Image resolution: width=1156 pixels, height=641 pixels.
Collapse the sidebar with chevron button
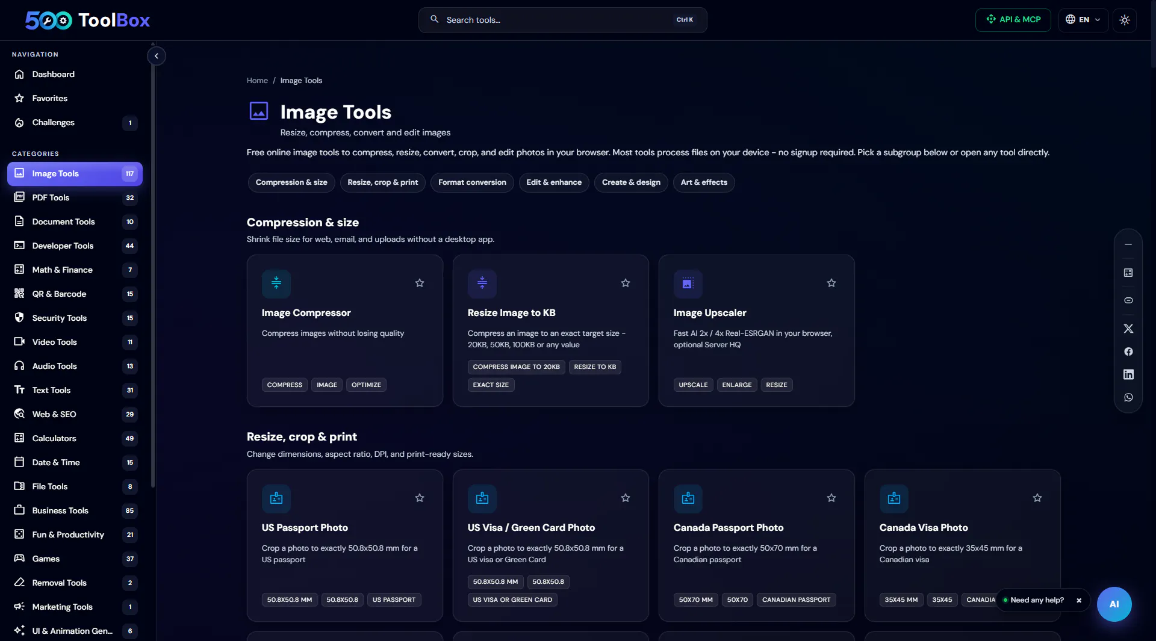(x=157, y=56)
